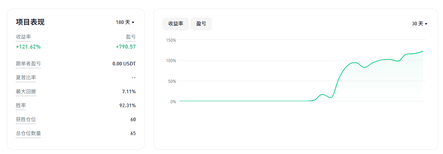Switch chart to 收益率 tab
Viewport: 443px width, 154px height.
176,24
